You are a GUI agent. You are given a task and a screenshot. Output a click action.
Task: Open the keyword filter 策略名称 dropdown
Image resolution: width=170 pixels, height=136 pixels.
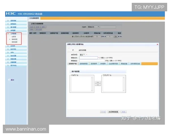93,27
